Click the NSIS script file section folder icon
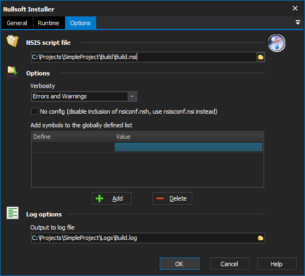Viewport: 305px width, 276px height. pos(13,41)
